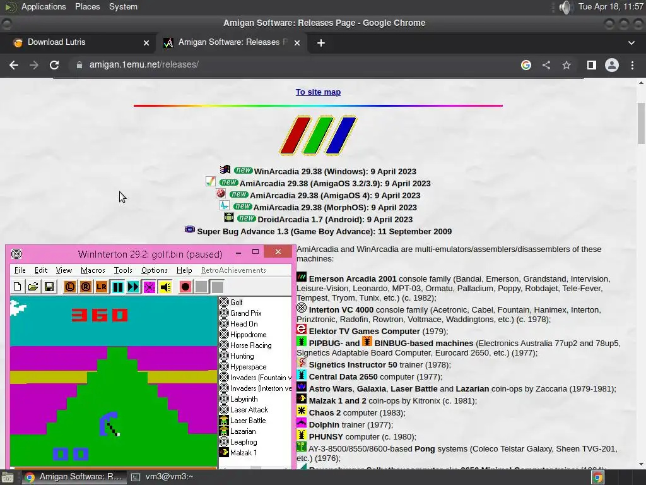Select Leapfrog in the game list
The height and width of the screenshot is (485, 646).
(244, 441)
